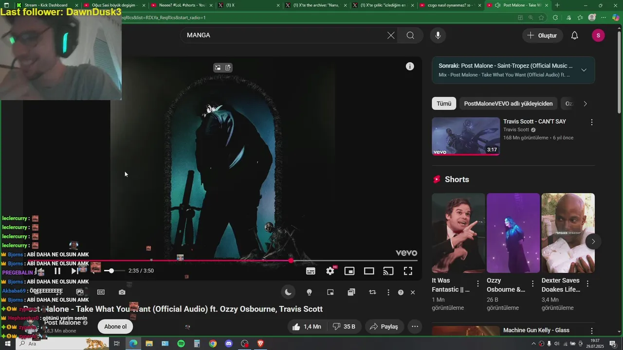Toggle the dark mode moon icon below player
The image size is (623, 350).
click(288, 292)
